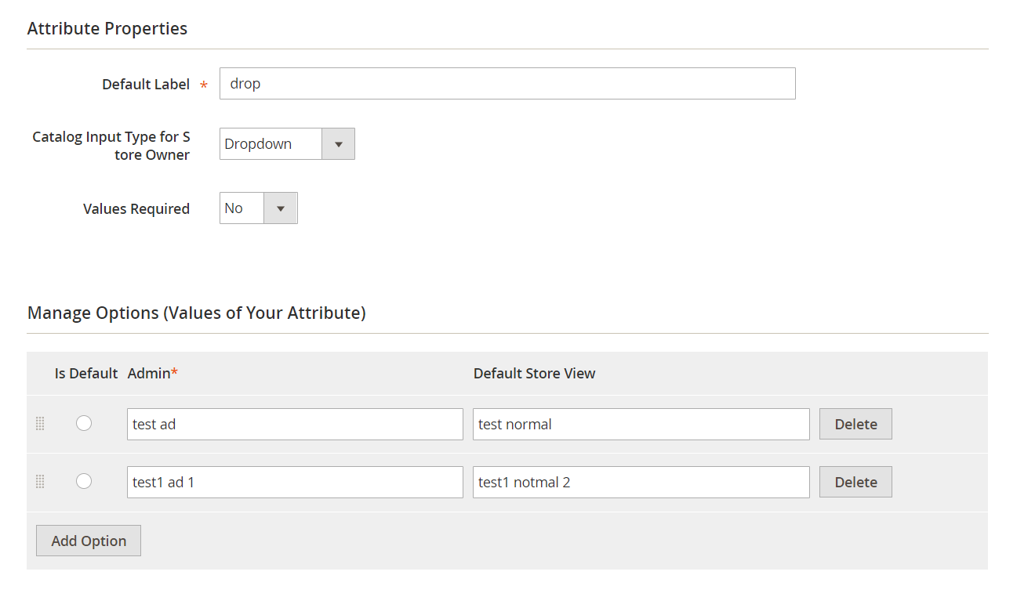Click the required-field asterisk next to Default Label

[203, 85]
